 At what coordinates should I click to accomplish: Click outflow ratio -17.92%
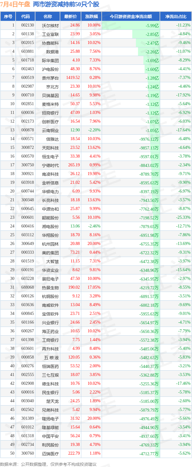pyautogui.click(x=183, y=95)
